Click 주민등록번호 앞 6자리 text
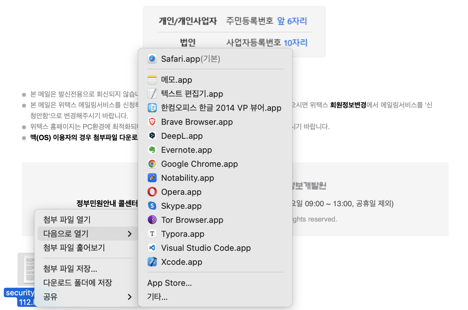468x310 pixels. [266, 21]
